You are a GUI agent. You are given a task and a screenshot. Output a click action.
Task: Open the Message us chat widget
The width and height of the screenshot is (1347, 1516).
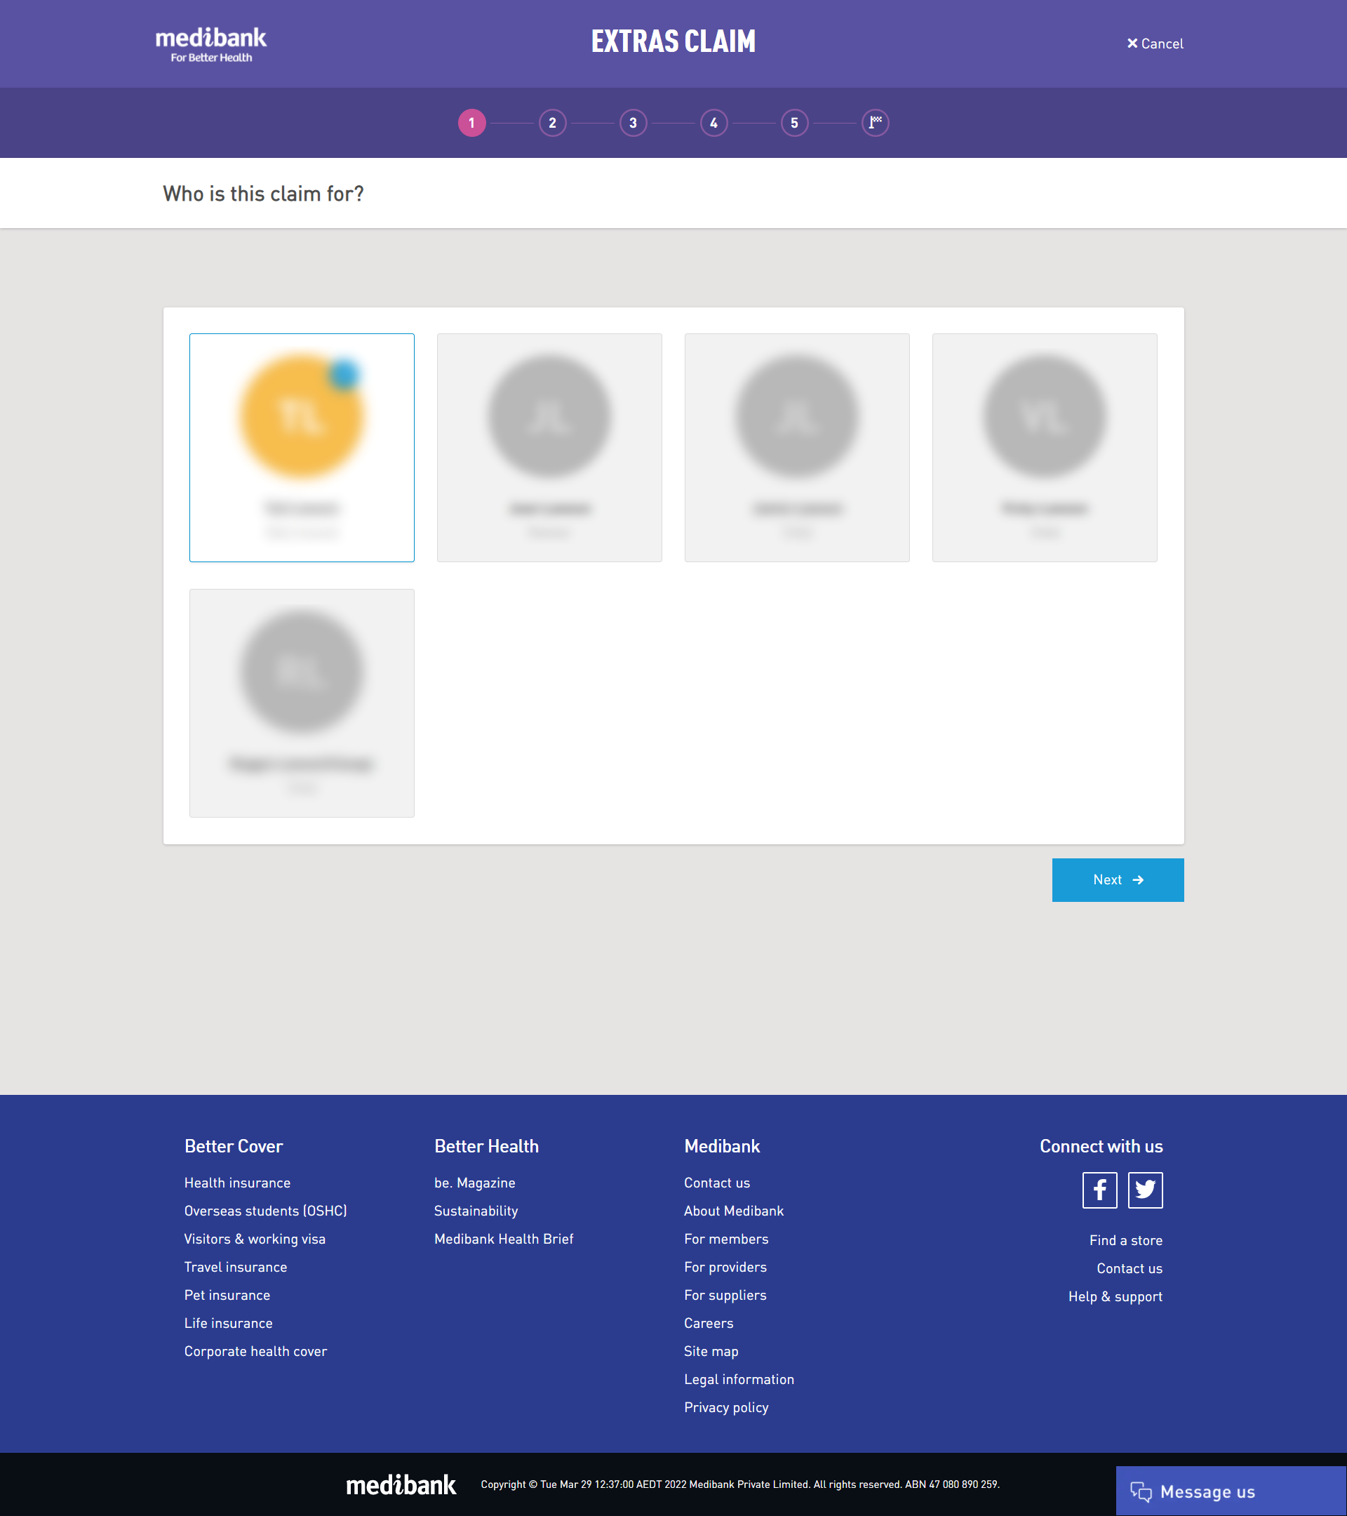(1231, 1491)
